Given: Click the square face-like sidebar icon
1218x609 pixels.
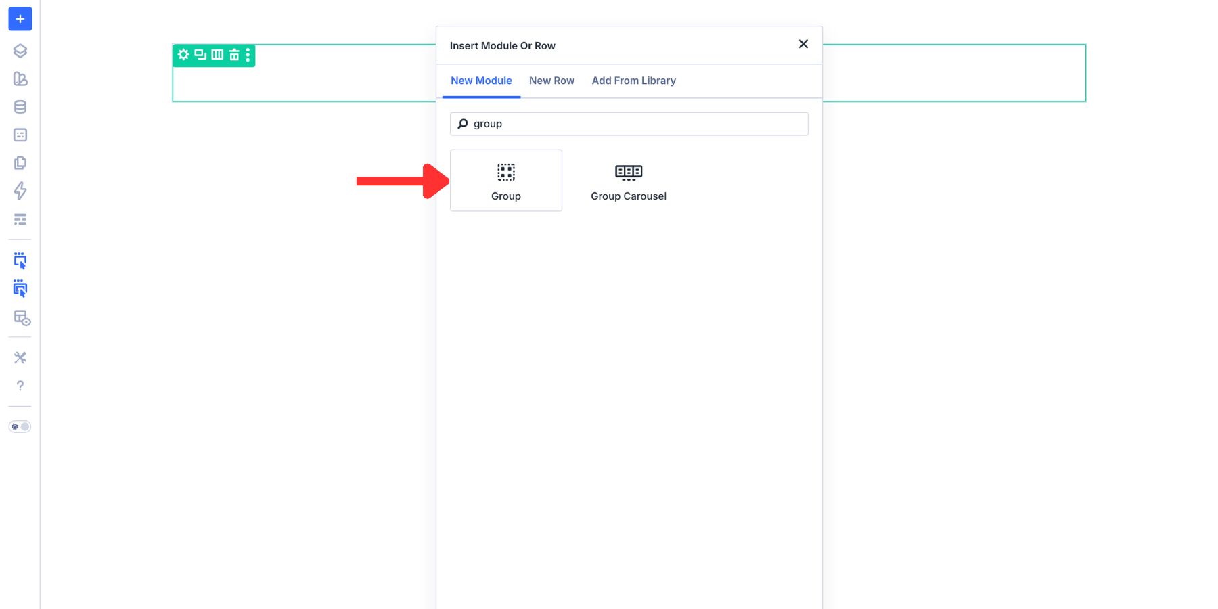Looking at the screenshot, I should [20, 135].
